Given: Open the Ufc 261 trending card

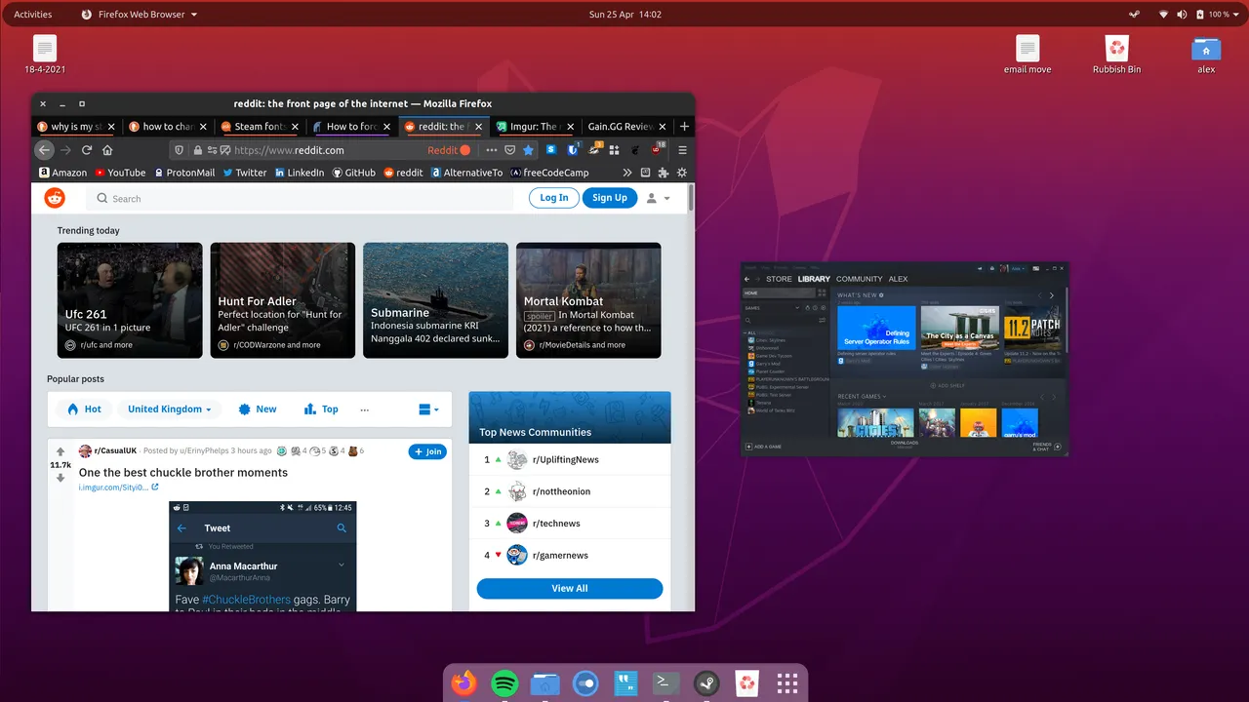Looking at the screenshot, I should coord(130,300).
